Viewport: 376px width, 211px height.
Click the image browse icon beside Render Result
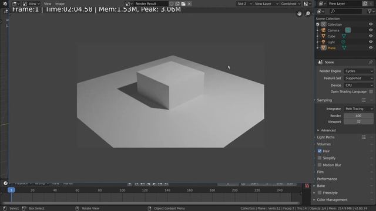click(x=129, y=4)
